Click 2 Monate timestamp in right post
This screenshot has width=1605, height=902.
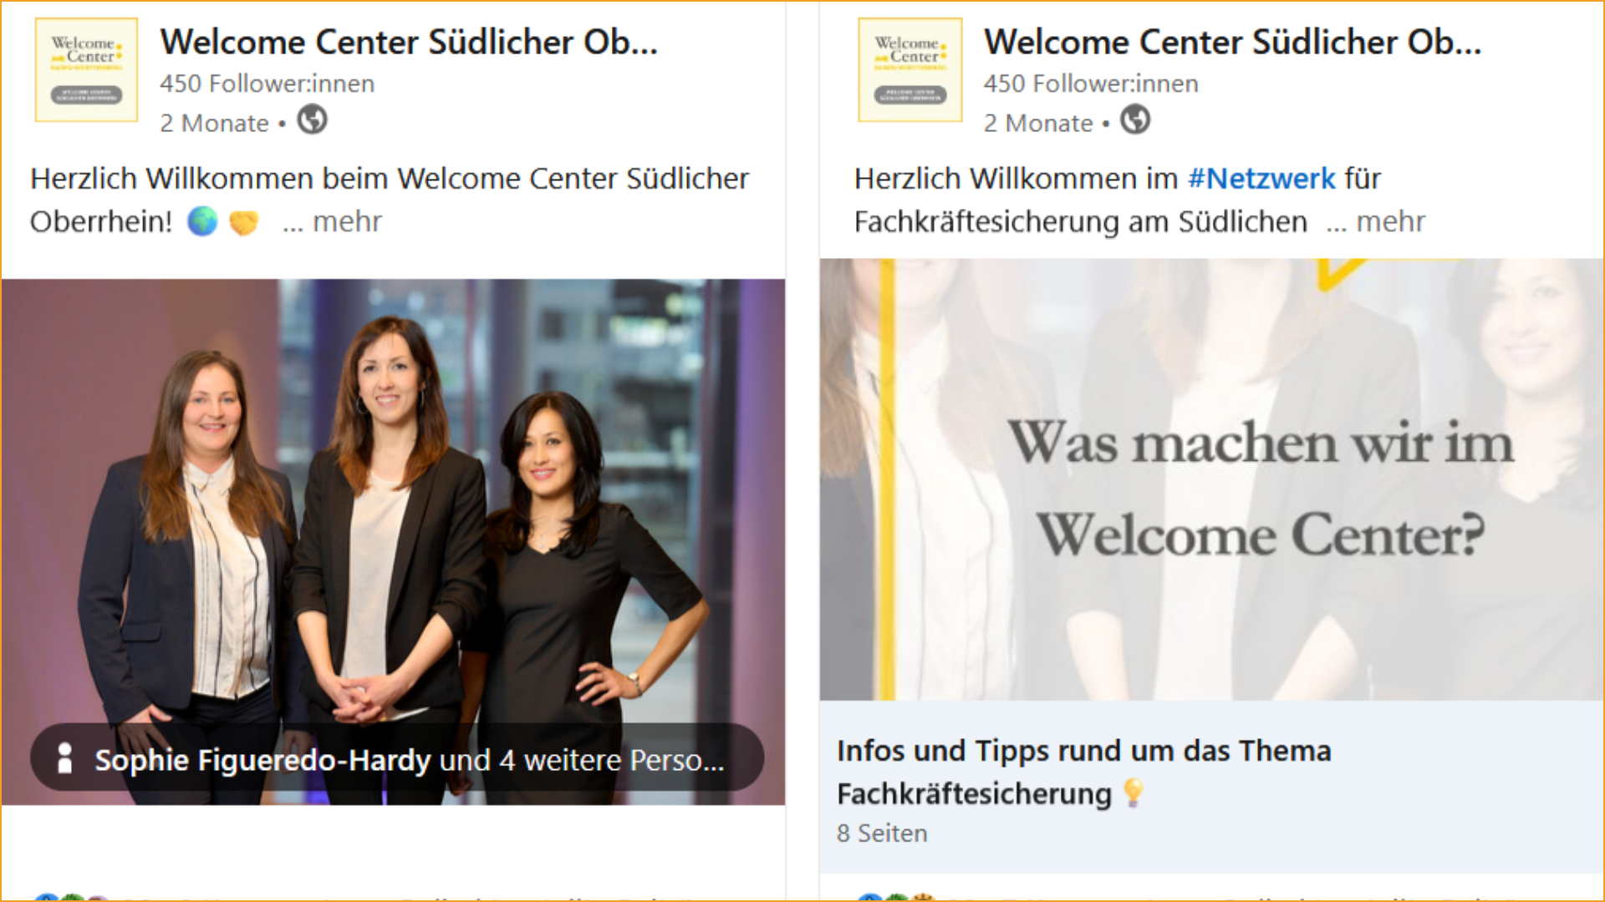[1038, 124]
